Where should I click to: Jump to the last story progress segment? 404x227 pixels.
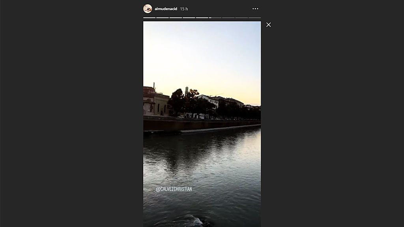point(254,17)
